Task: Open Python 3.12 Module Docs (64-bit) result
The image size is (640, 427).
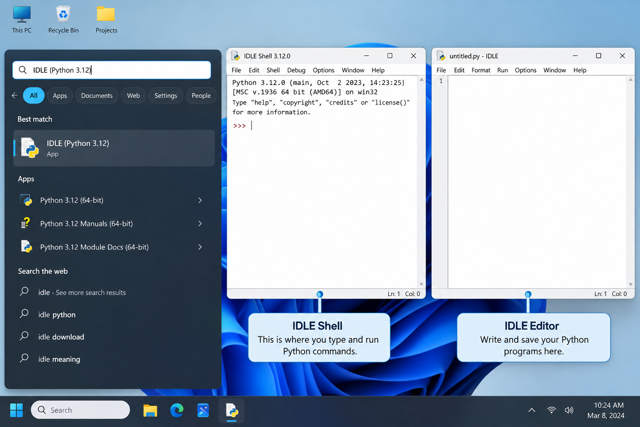Action: click(114, 247)
